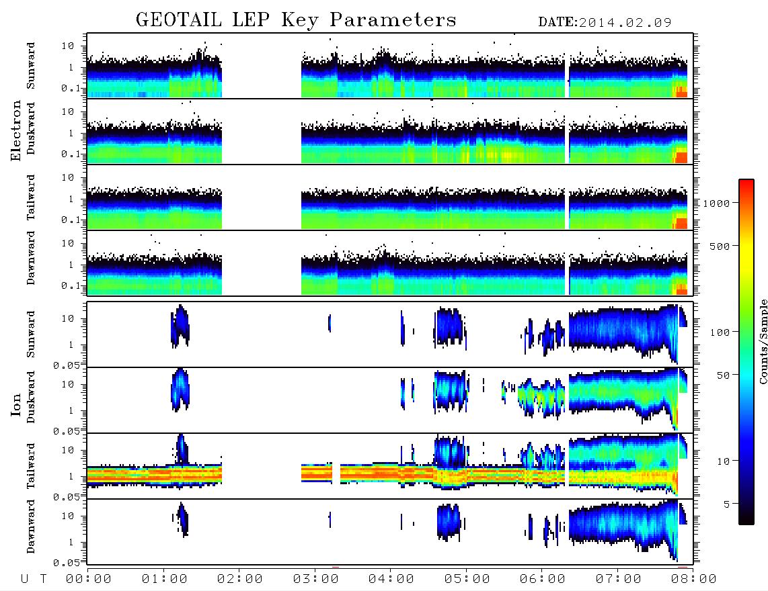Click the Electron Sunward spectrogram panel
Image resolution: width=768 pixels, height=591 pixels.
[x=390, y=66]
